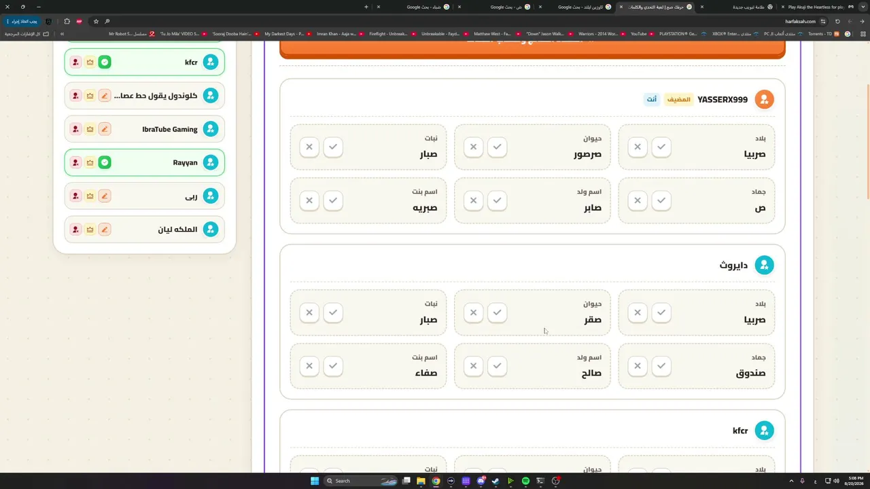This screenshot has width=870, height=489.
Task: Kick IbraTube Gaming with the remove-user icon
Action: tap(75, 129)
